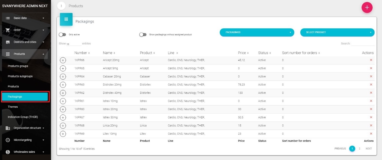382x160 pixels.
Task: Open Products subgroups in sidebar
Action: click(x=20, y=76)
